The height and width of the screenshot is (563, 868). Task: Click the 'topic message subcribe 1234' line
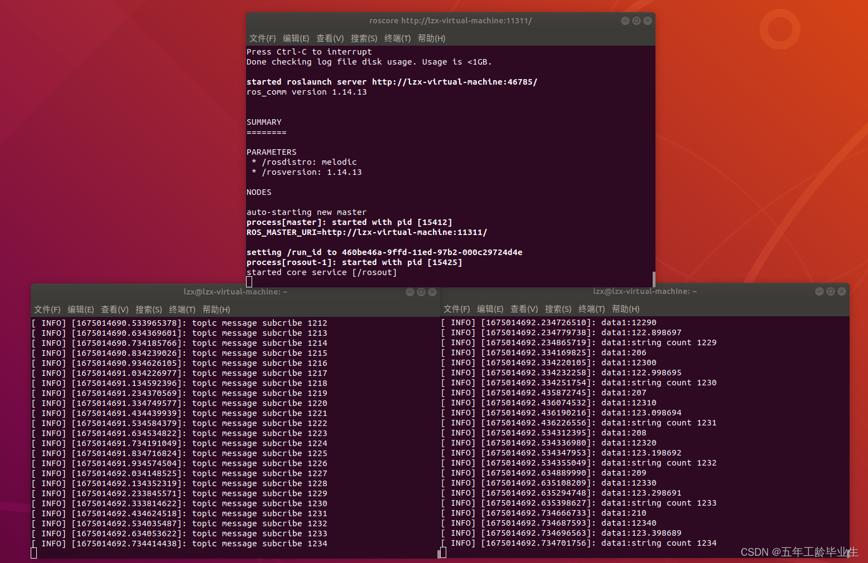(179, 544)
